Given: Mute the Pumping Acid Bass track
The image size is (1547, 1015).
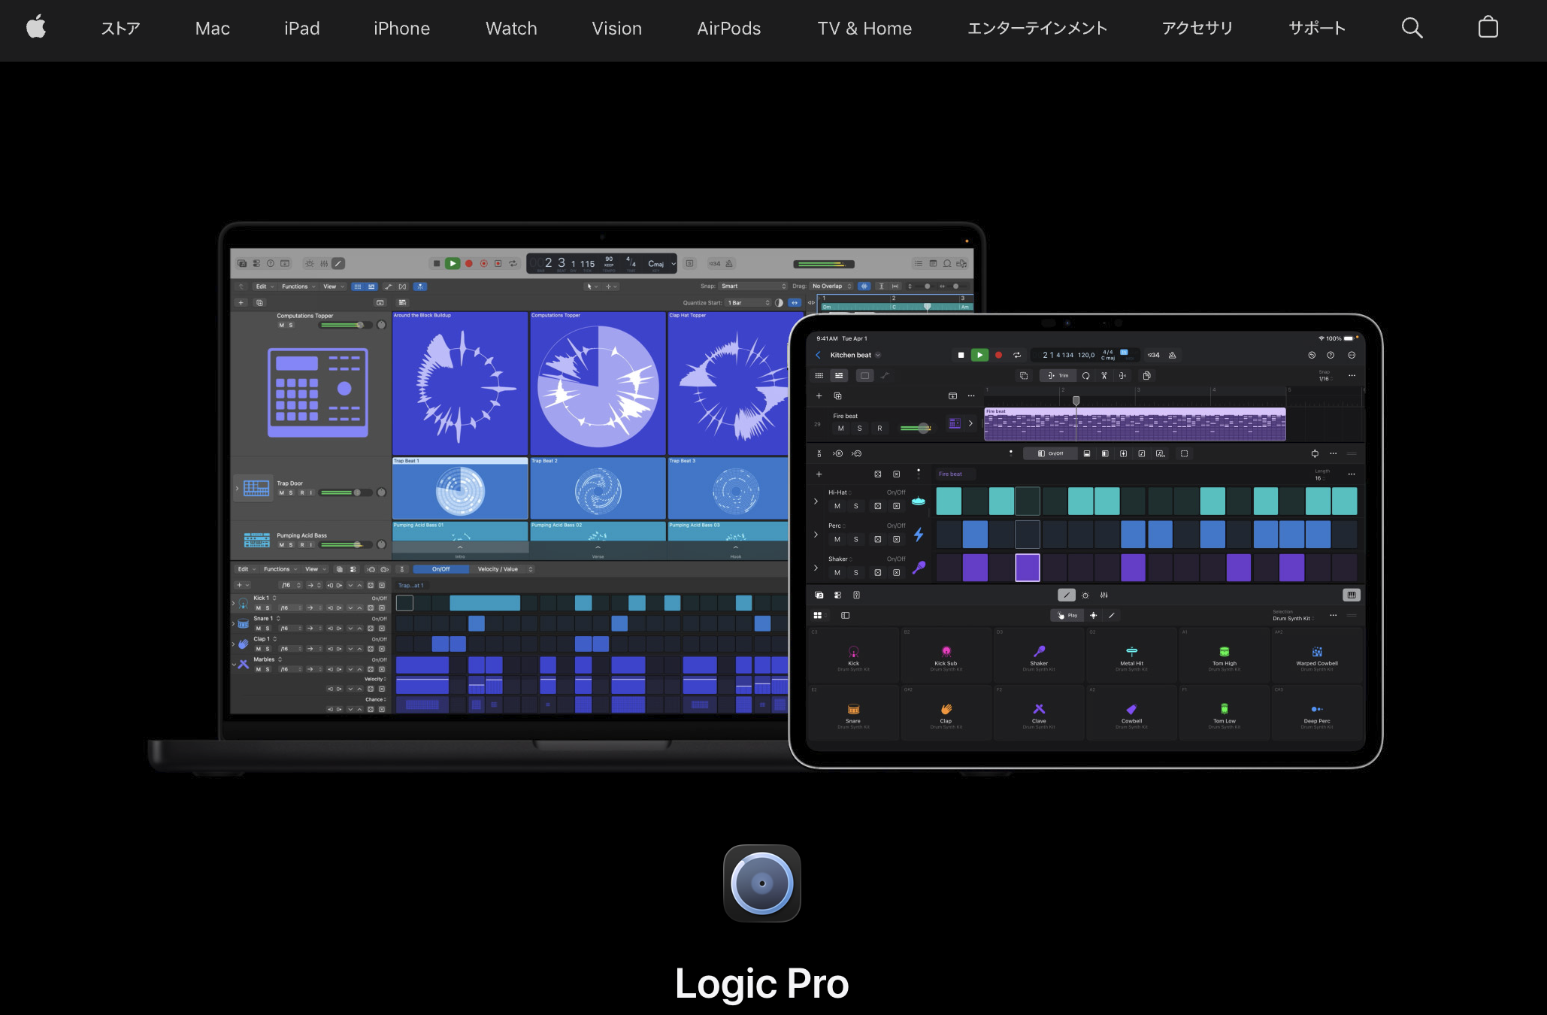Looking at the screenshot, I should click(282, 545).
